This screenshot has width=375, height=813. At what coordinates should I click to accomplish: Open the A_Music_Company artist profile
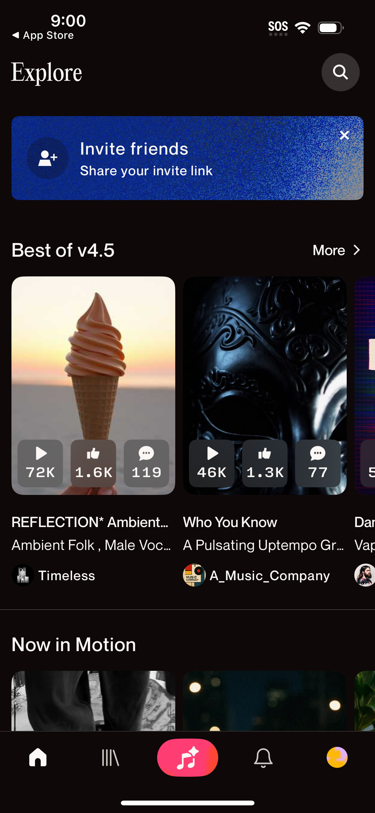256,575
